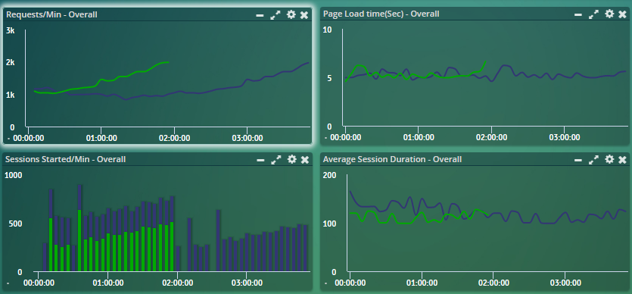The image size is (632, 294).
Task: Click 02:00:00 tick in Requests/Min chart
Action: 175,138
